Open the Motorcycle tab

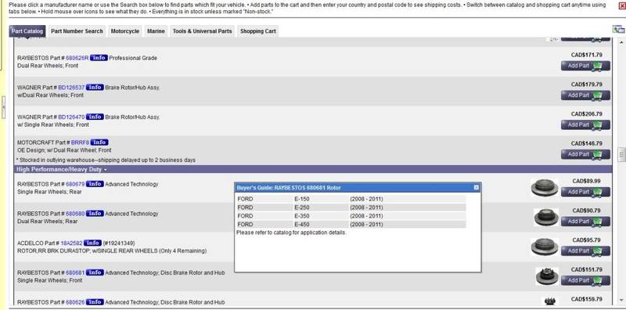coord(125,31)
